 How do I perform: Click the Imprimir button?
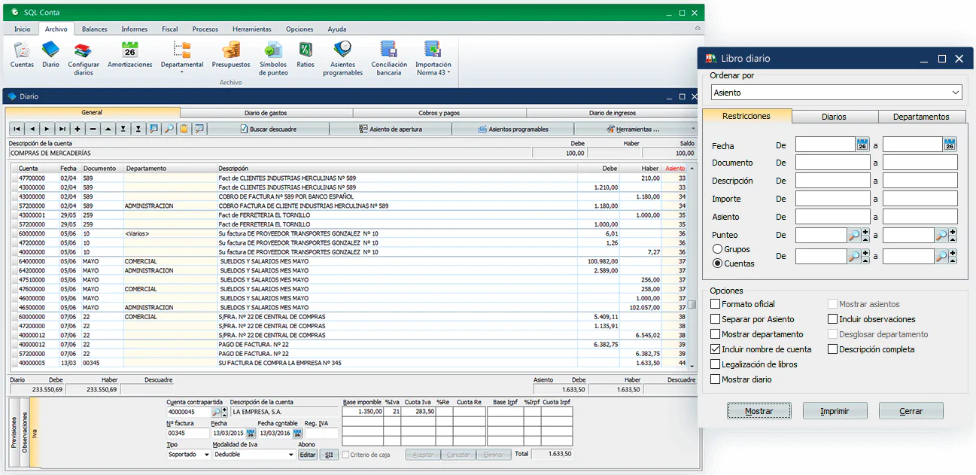(x=835, y=411)
